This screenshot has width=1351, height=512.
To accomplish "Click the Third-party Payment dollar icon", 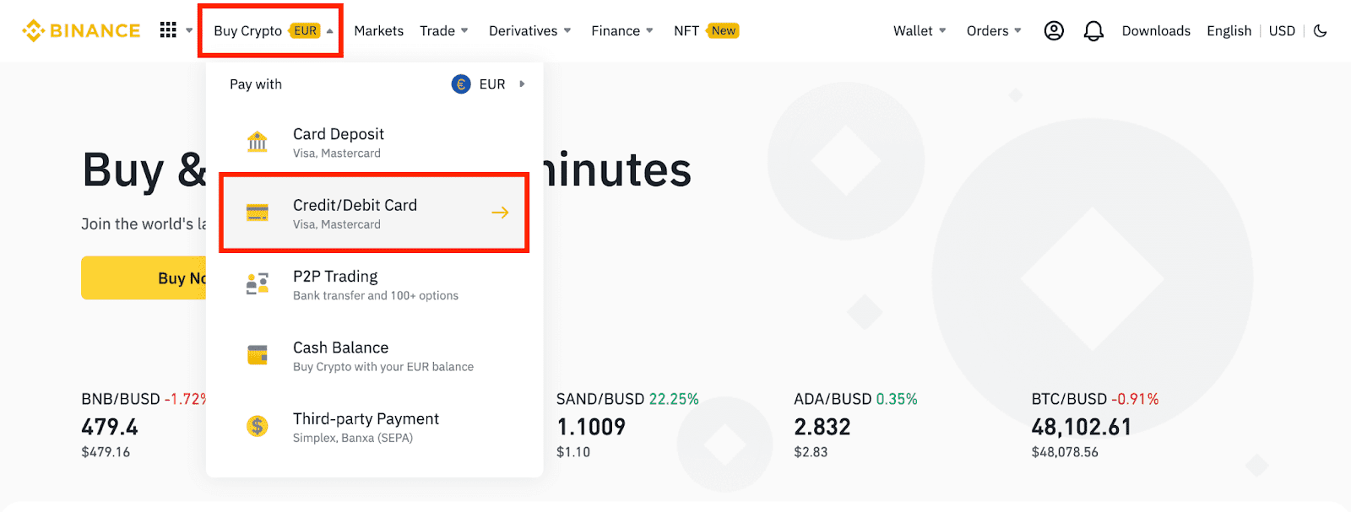I will pyautogui.click(x=258, y=426).
